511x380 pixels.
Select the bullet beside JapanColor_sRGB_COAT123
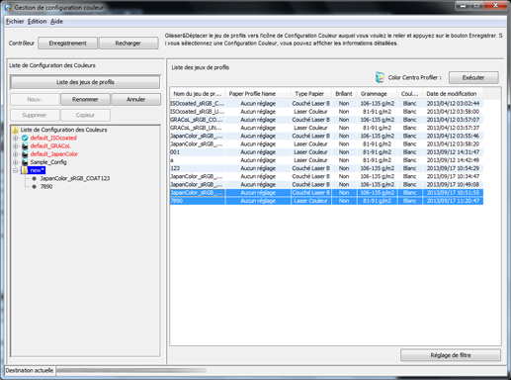click(x=35, y=178)
